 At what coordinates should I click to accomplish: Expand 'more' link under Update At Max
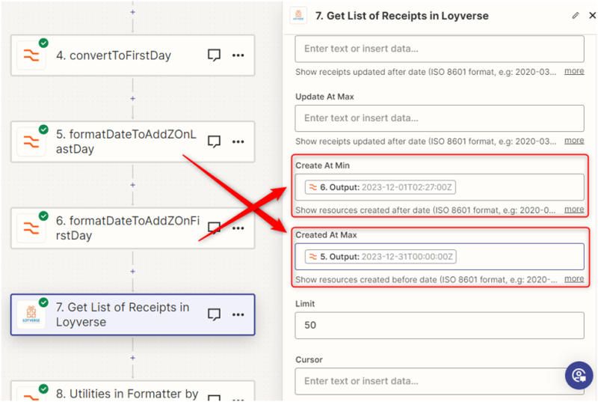coord(573,141)
